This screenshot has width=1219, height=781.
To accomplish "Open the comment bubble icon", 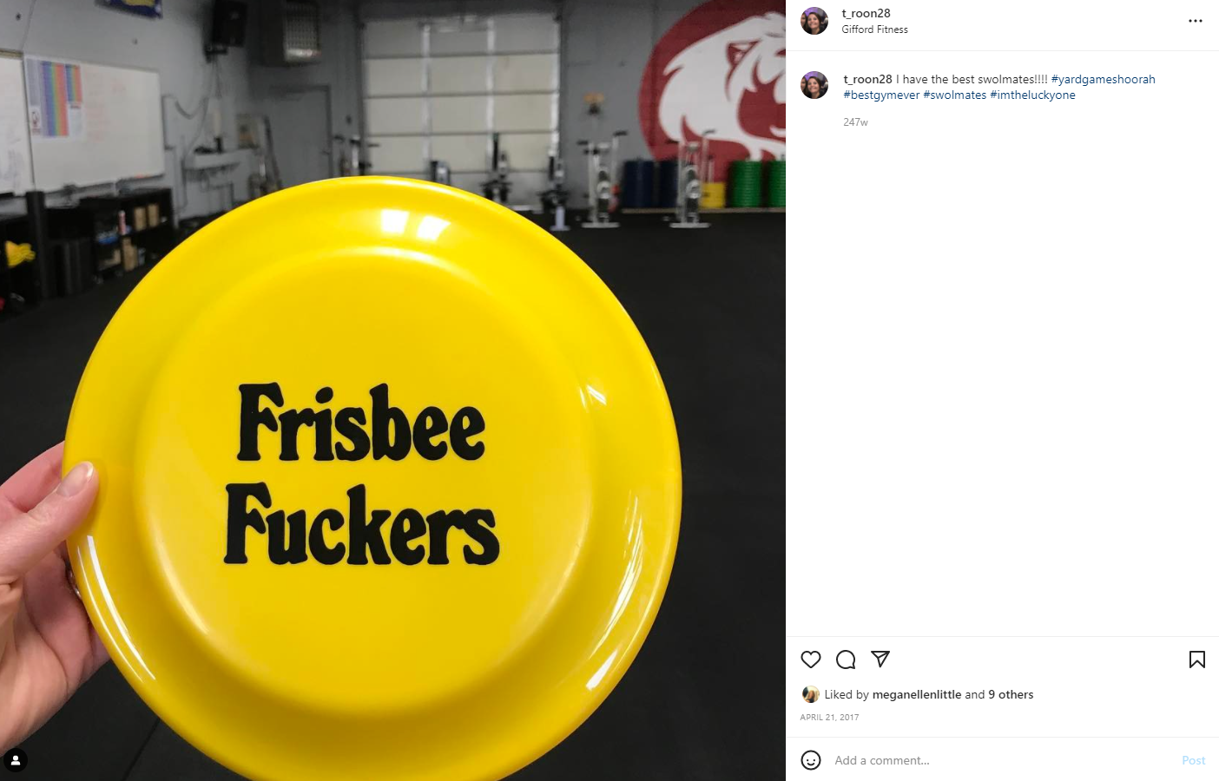I will (846, 660).
